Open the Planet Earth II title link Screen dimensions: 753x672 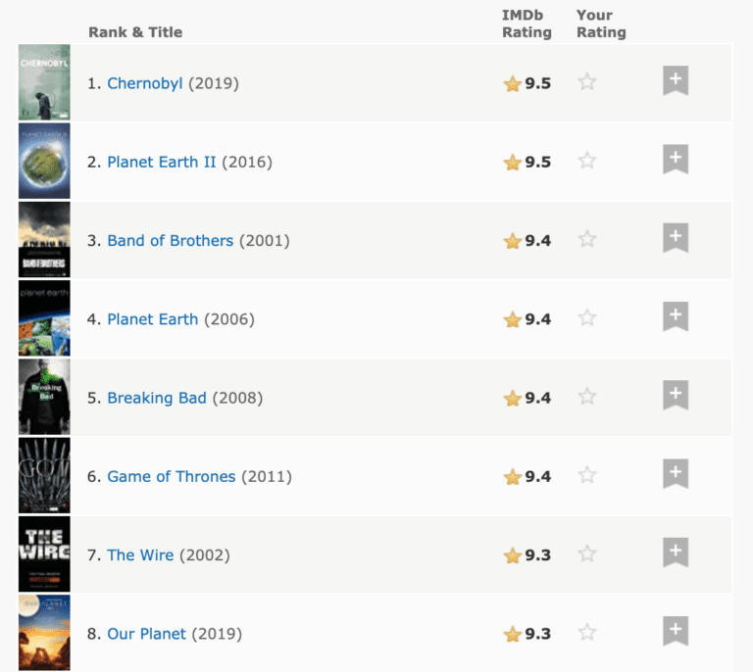(x=162, y=162)
